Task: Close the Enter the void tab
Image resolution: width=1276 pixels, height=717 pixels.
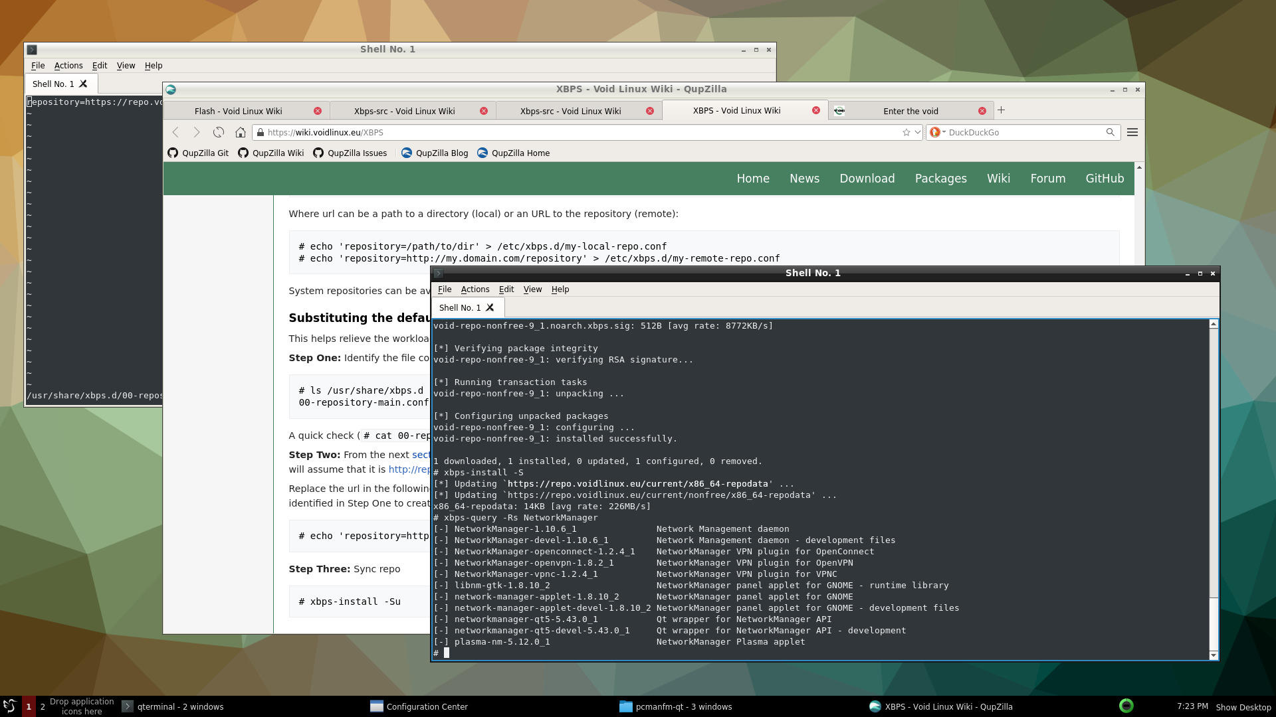Action: pyautogui.click(x=982, y=111)
